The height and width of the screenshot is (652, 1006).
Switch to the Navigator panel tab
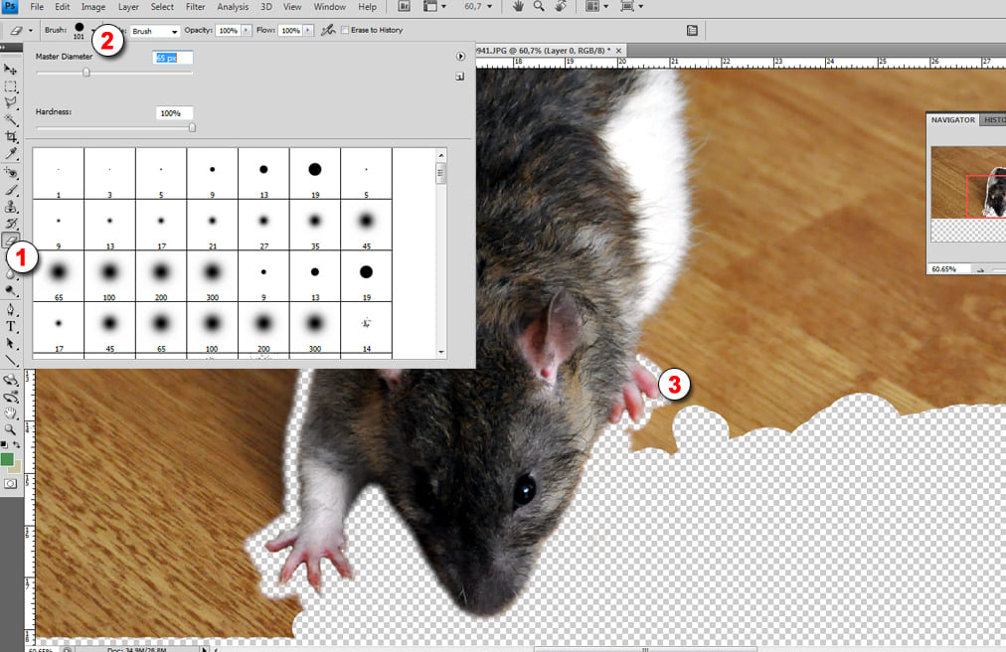(x=952, y=120)
